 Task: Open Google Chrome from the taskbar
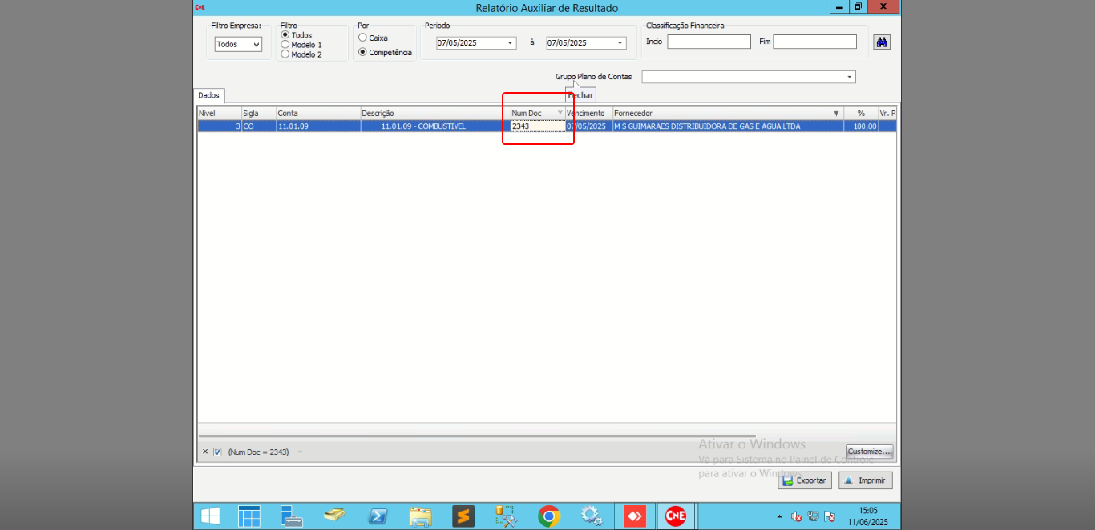pyautogui.click(x=549, y=516)
